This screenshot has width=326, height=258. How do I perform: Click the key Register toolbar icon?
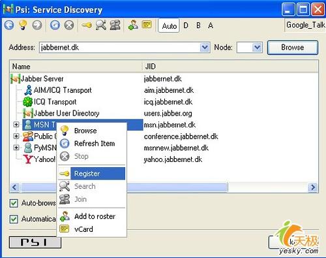click(87, 25)
